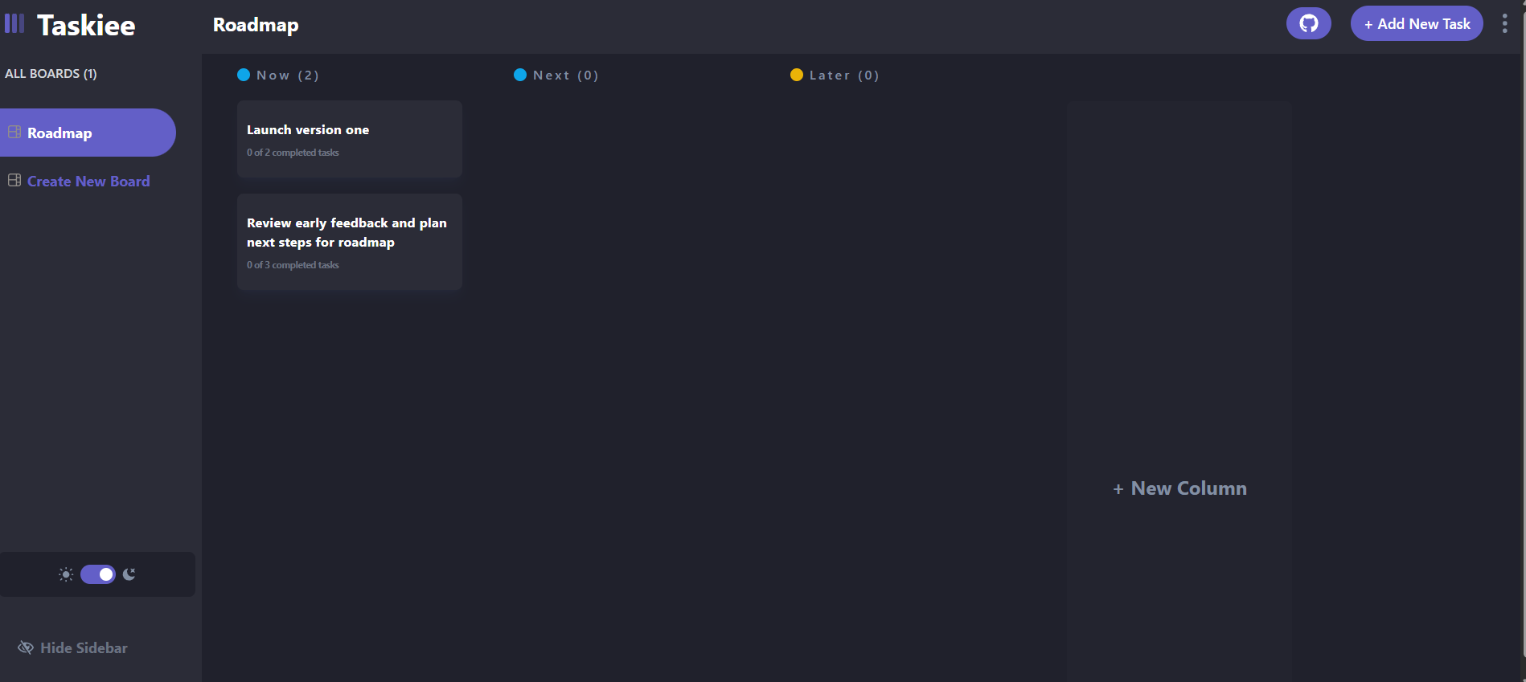This screenshot has width=1526, height=682.
Task: Click Create New Board link
Action: tap(88, 182)
